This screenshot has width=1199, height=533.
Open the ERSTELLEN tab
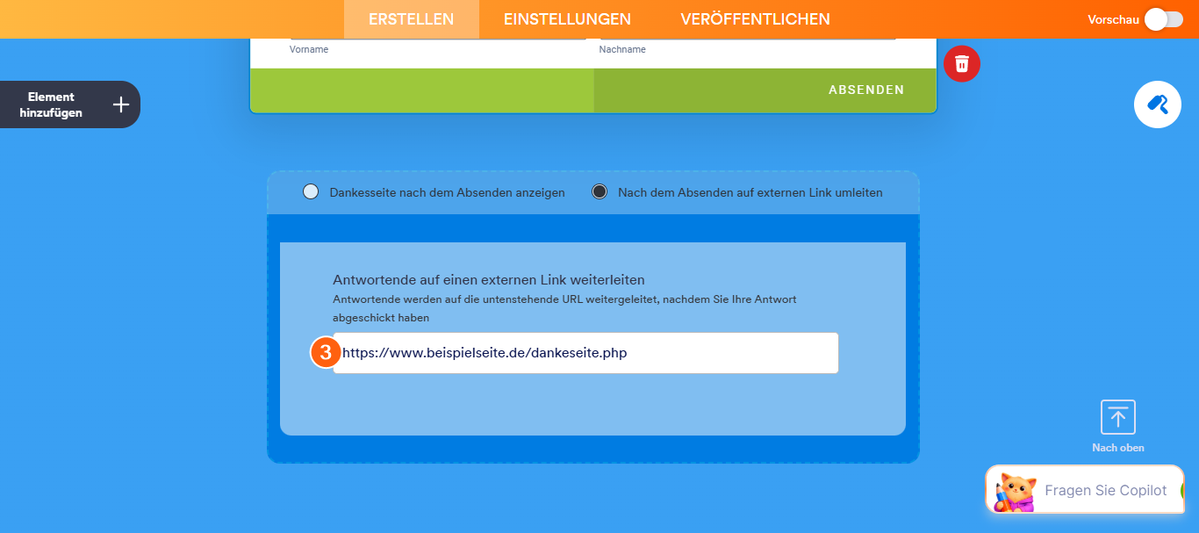[411, 19]
